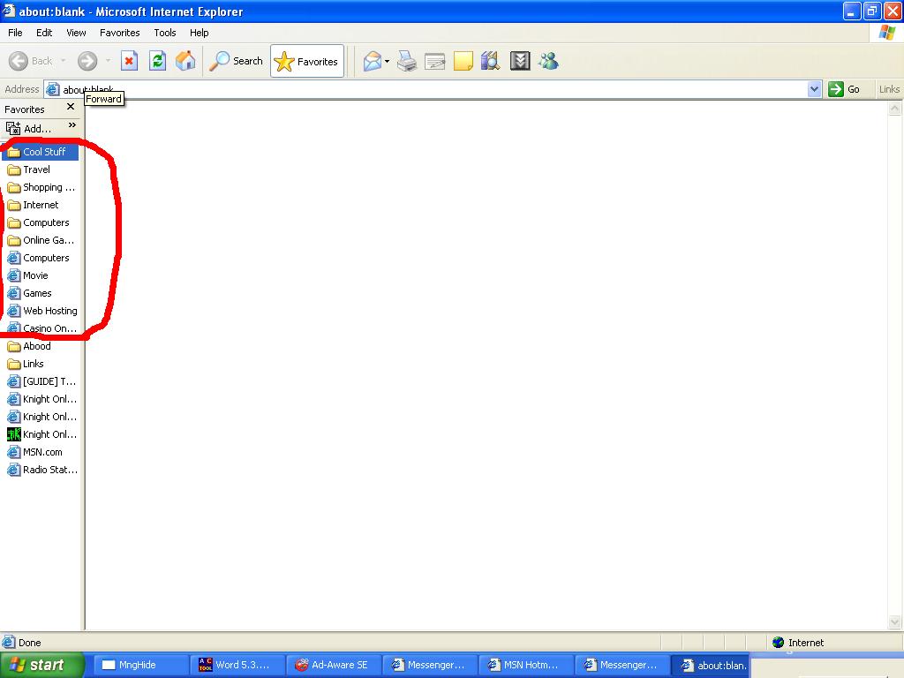Screen dimensions: 904x678
Task: Click the Refresh toolbar icon
Action: pyautogui.click(x=157, y=61)
